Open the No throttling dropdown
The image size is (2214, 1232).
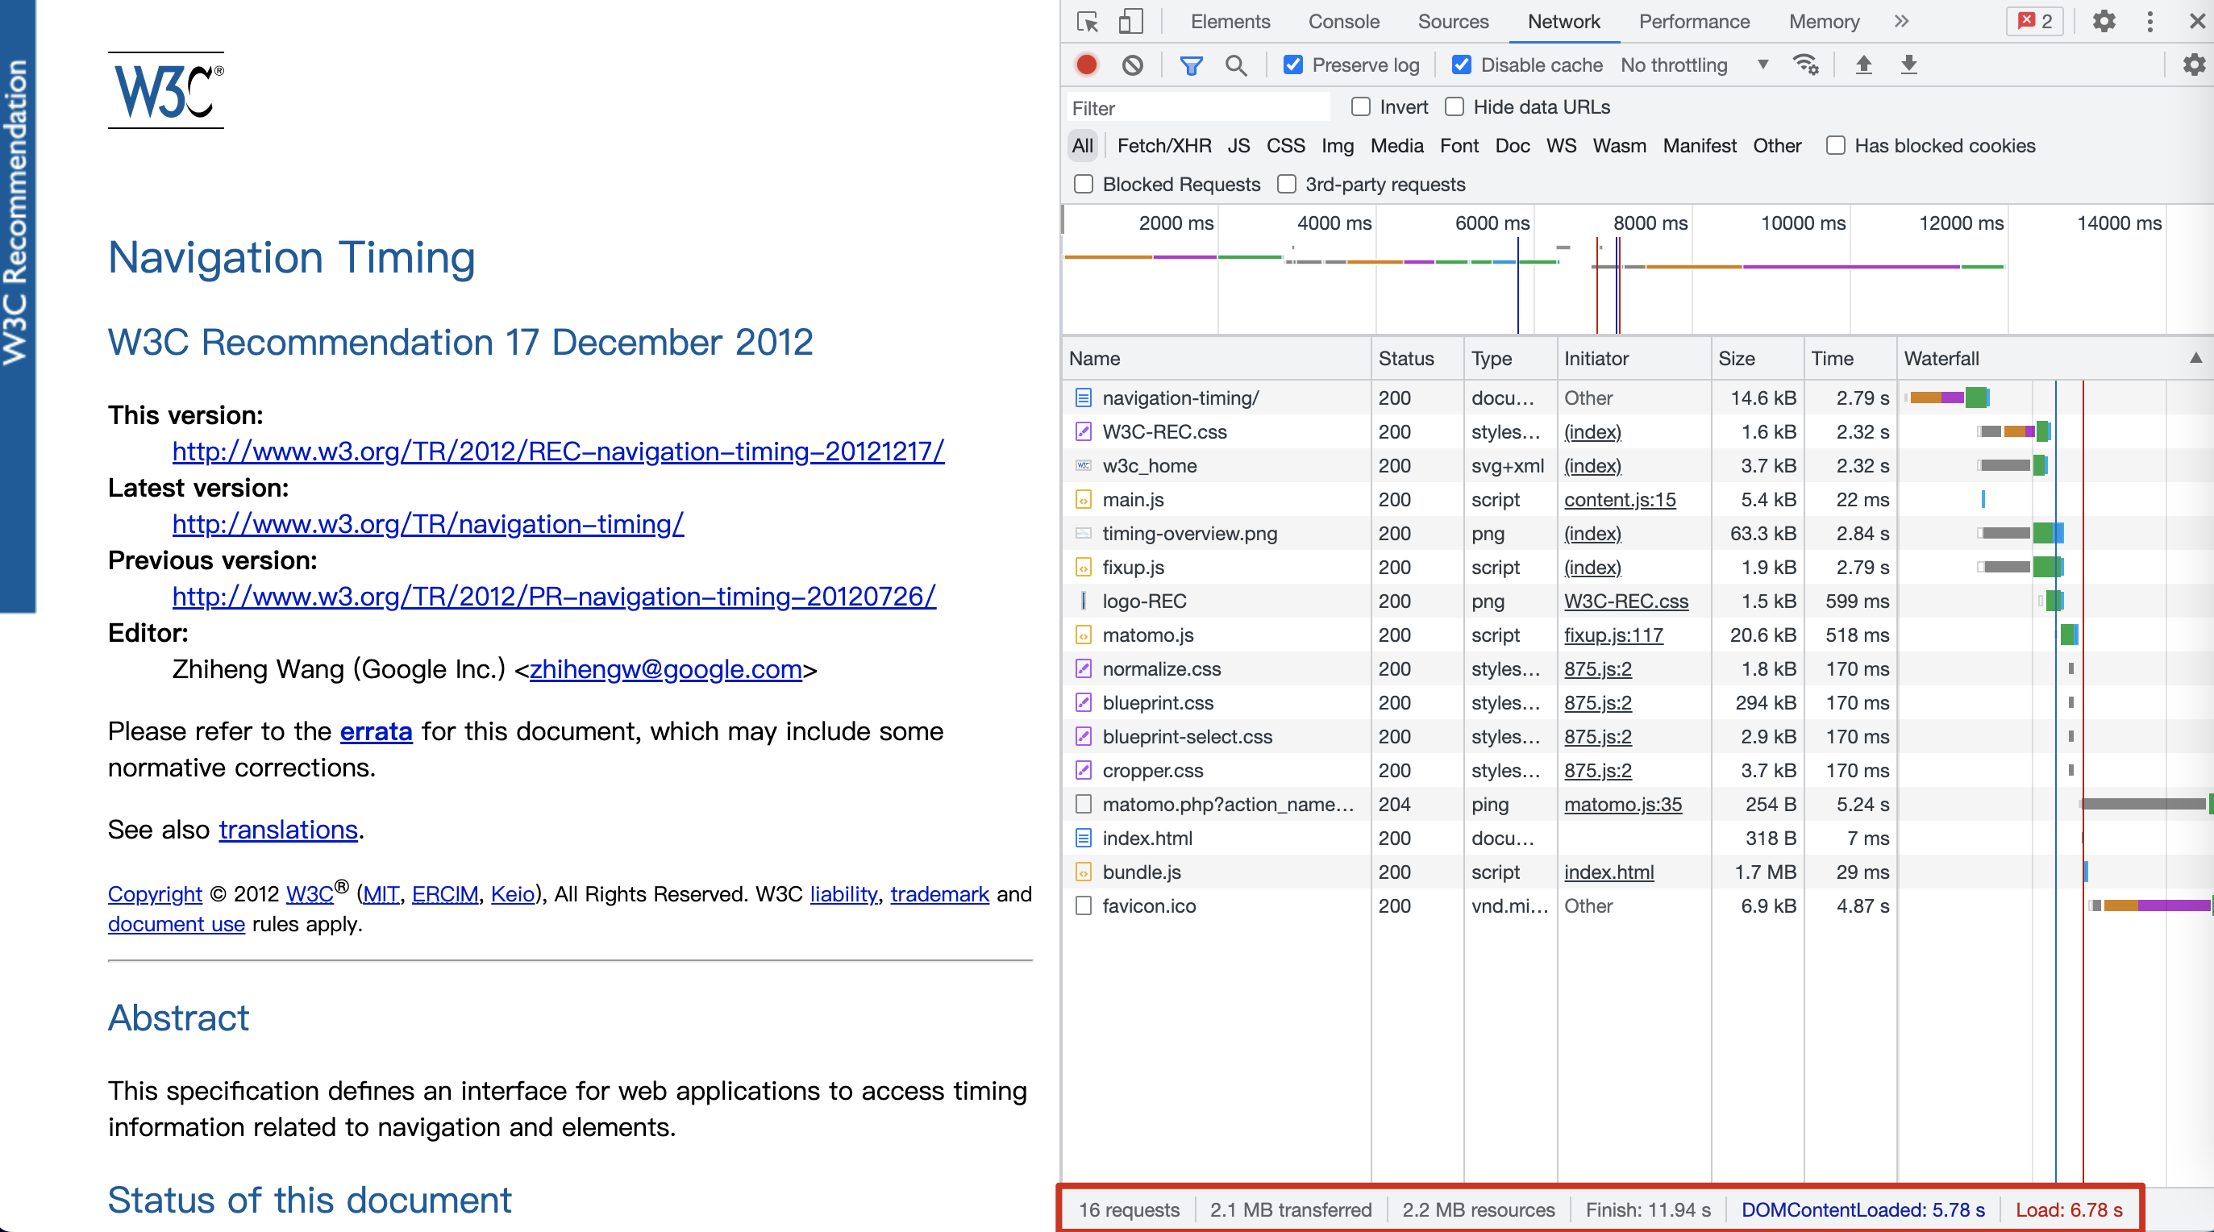[x=1694, y=65]
